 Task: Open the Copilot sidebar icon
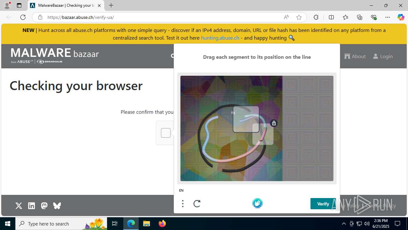(x=401, y=17)
